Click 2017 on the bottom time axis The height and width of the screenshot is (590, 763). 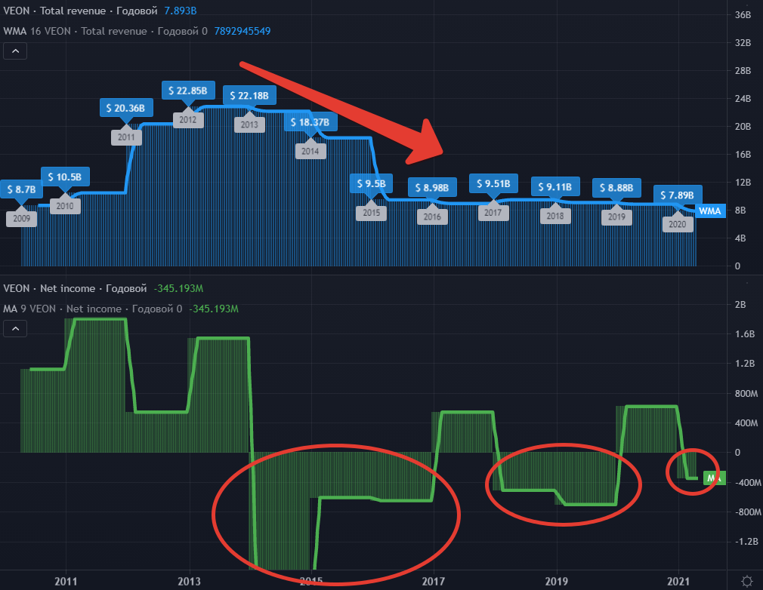pyautogui.click(x=433, y=581)
